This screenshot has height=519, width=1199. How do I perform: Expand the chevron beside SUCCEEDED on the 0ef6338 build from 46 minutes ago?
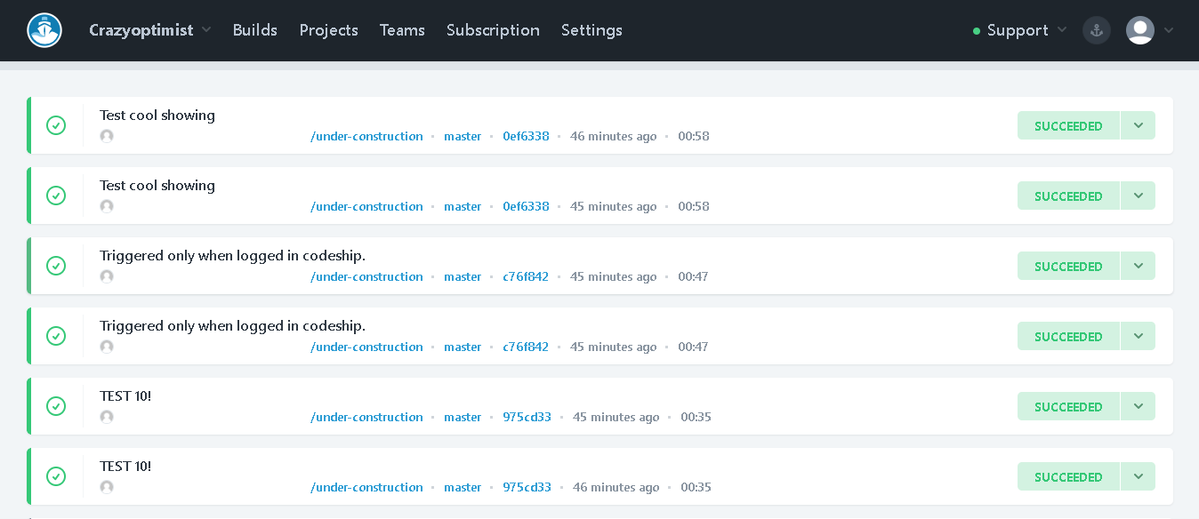1138,125
